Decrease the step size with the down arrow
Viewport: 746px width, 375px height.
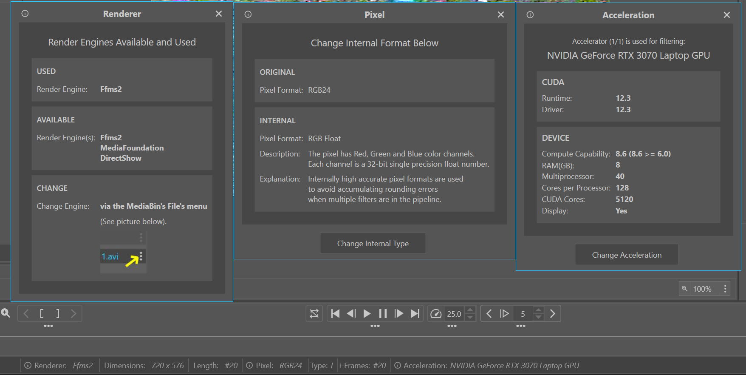[538, 317]
